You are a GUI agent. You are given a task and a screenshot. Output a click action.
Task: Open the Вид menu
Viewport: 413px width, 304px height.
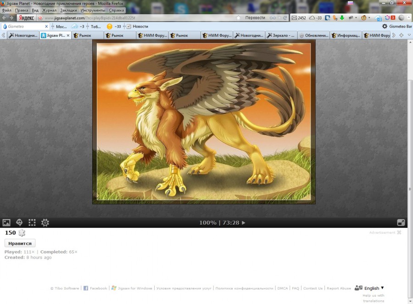(35, 10)
